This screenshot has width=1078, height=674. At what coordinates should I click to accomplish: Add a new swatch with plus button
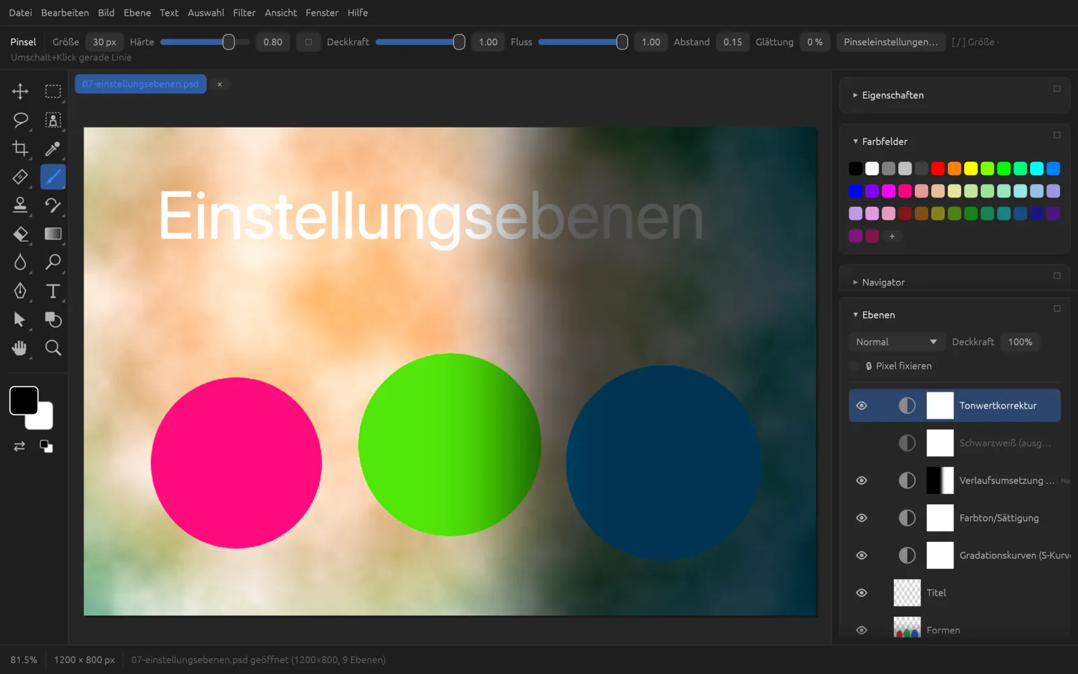[891, 236]
